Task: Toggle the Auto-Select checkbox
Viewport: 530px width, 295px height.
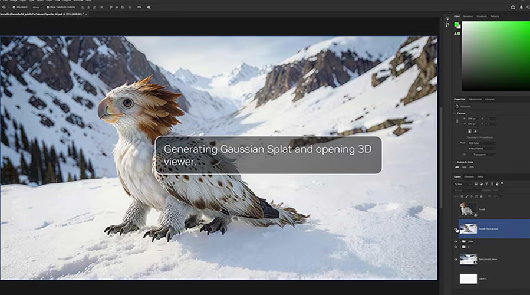Action: click(x=14, y=7)
